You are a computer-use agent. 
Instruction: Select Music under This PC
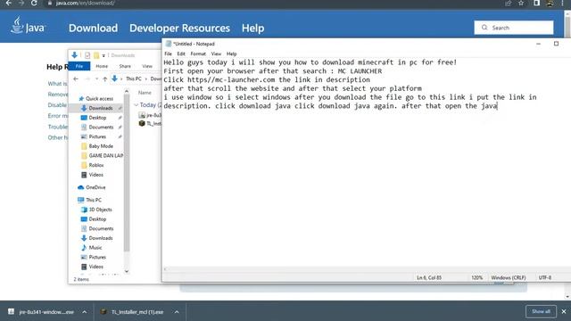95,248
